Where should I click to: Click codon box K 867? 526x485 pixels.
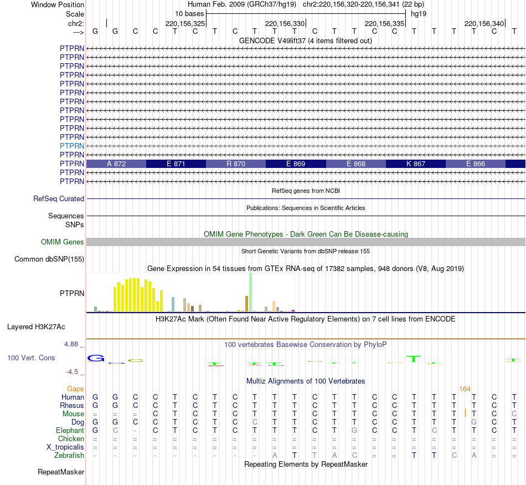point(416,164)
